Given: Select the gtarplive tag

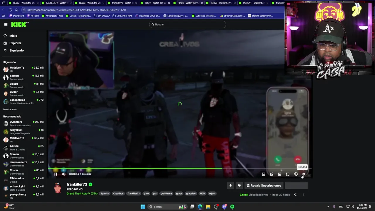Looking at the screenshot, I should point(191,193).
